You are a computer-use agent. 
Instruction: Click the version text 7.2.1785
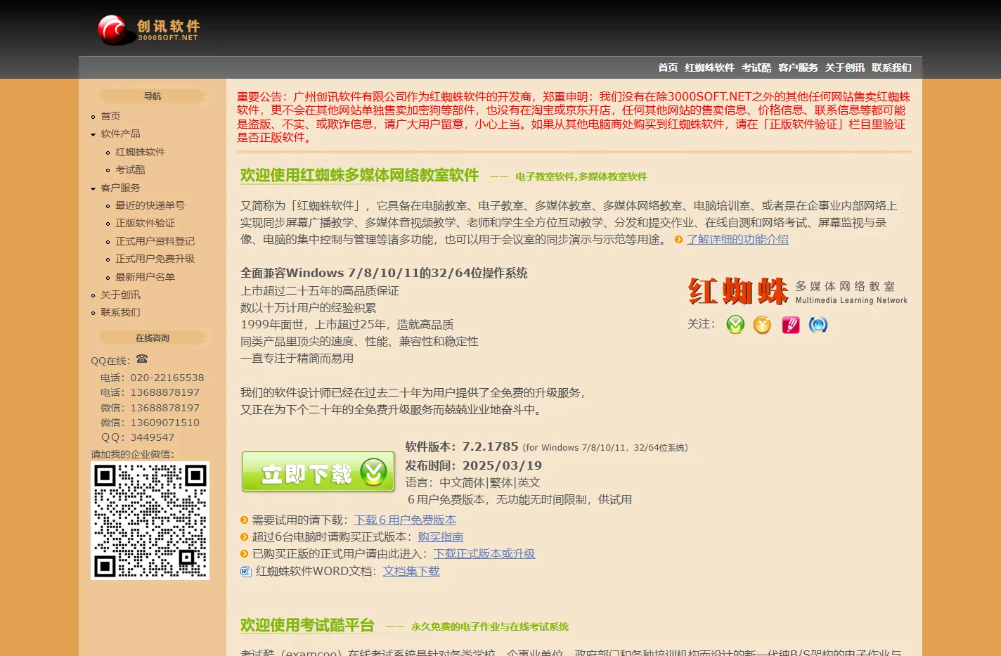(x=490, y=447)
